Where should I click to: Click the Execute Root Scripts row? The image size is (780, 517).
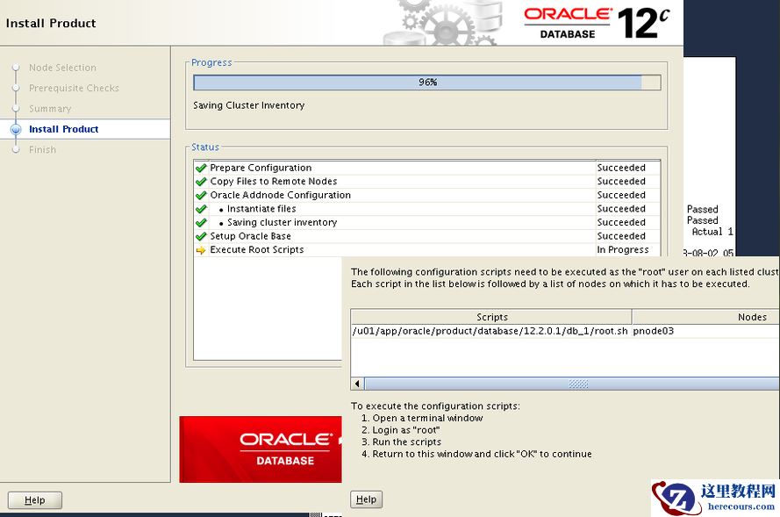426,250
